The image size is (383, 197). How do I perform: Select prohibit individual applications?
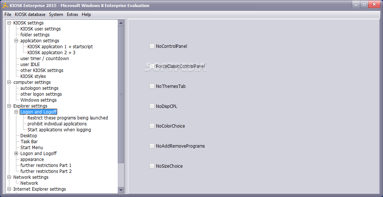tap(57, 124)
